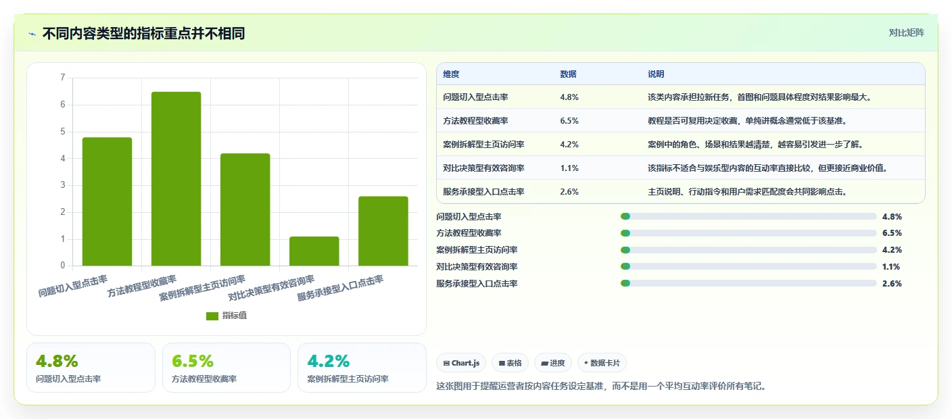952x419 pixels.
Task: Select the 进度 tag chip
Action: click(x=552, y=363)
